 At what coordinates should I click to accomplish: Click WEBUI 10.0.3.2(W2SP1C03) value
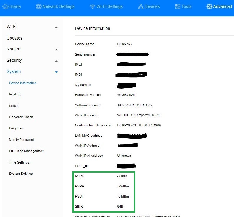[139, 115]
